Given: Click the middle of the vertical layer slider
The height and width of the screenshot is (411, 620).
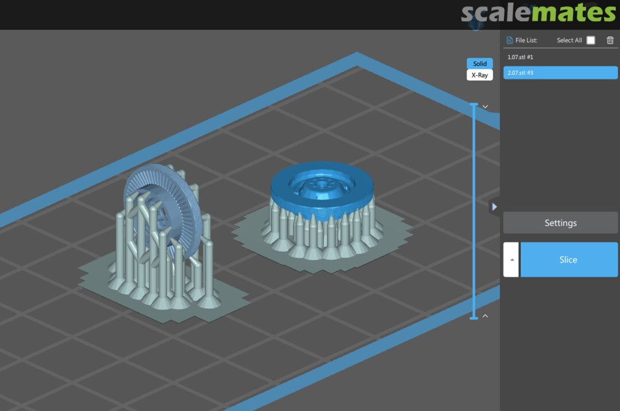Looking at the screenshot, I should coord(474,211).
